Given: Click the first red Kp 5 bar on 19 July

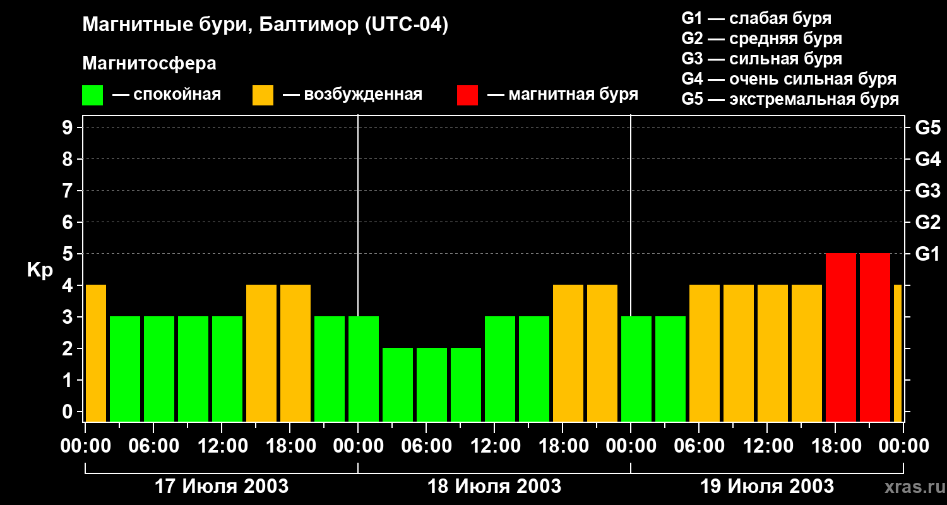Looking at the screenshot, I should tap(841, 338).
